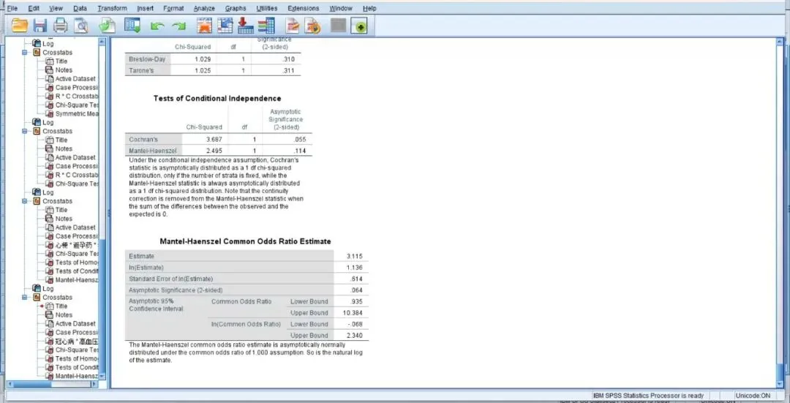Viewport: 790px width, 403px height.
Task: Click the Variables toolbar icon with colored bars
Action: pos(266,26)
